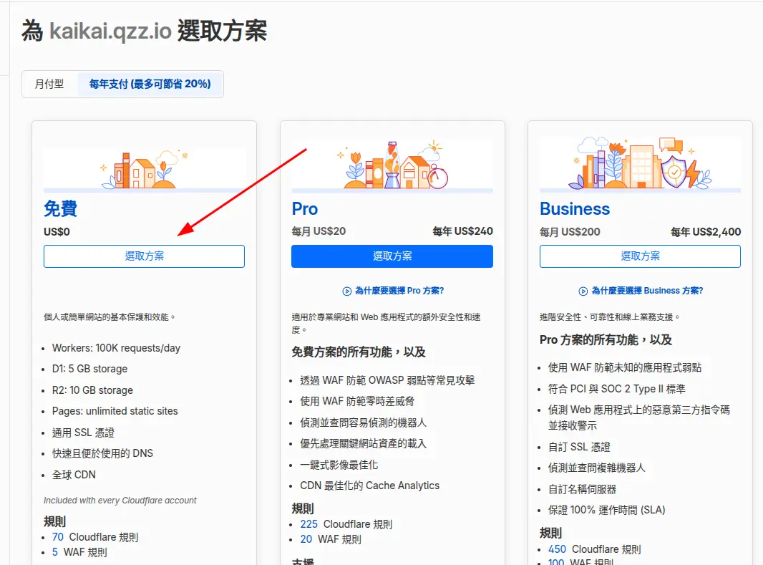Switch to 月付型 monthly billing tab

(x=49, y=84)
